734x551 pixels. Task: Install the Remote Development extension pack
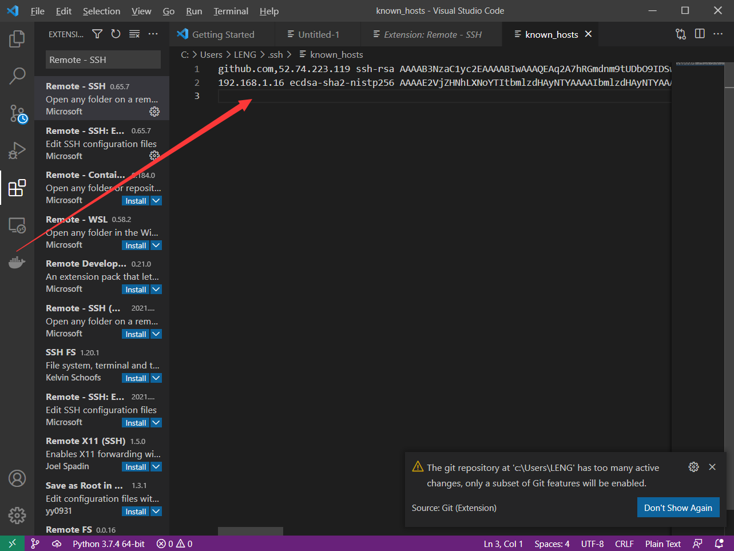tap(135, 289)
